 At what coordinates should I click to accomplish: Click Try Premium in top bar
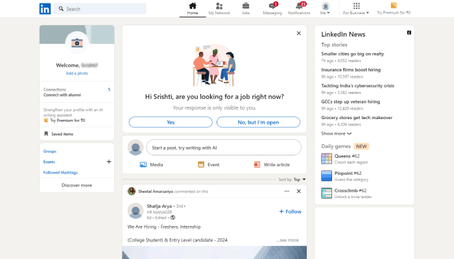click(394, 8)
